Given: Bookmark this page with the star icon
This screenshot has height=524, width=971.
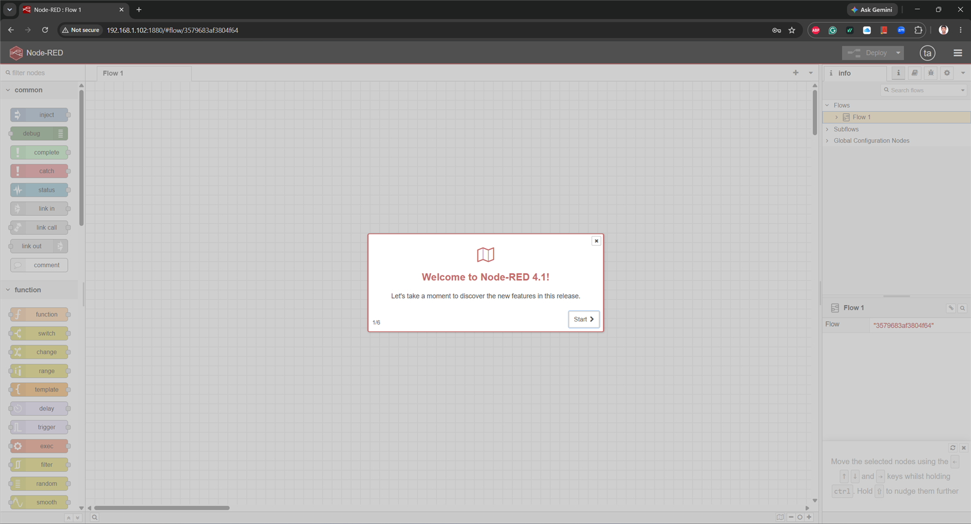Looking at the screenshot, I should click(x=792, y=30).
